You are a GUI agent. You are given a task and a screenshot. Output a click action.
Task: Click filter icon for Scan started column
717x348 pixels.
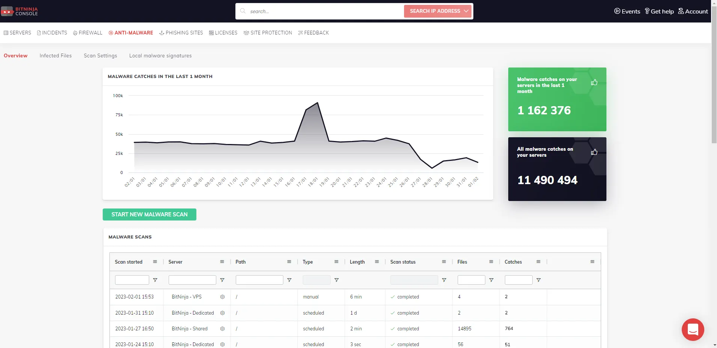pyautogui.click(x=155, y=280)
